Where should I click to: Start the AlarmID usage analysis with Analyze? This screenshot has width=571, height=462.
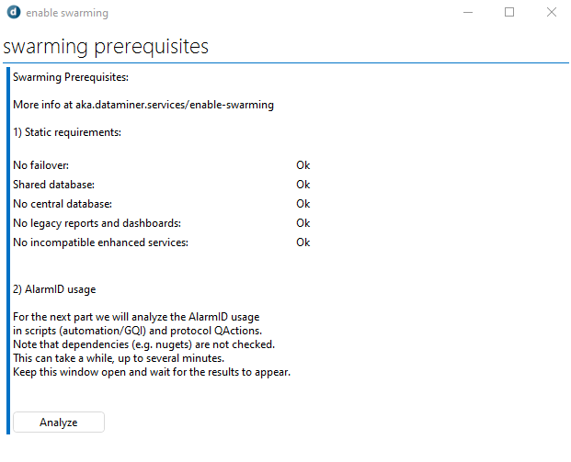click(59, 422)
